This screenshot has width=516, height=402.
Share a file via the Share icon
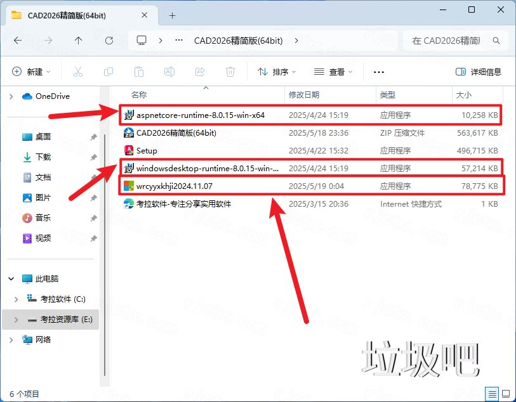click(200, 72)
